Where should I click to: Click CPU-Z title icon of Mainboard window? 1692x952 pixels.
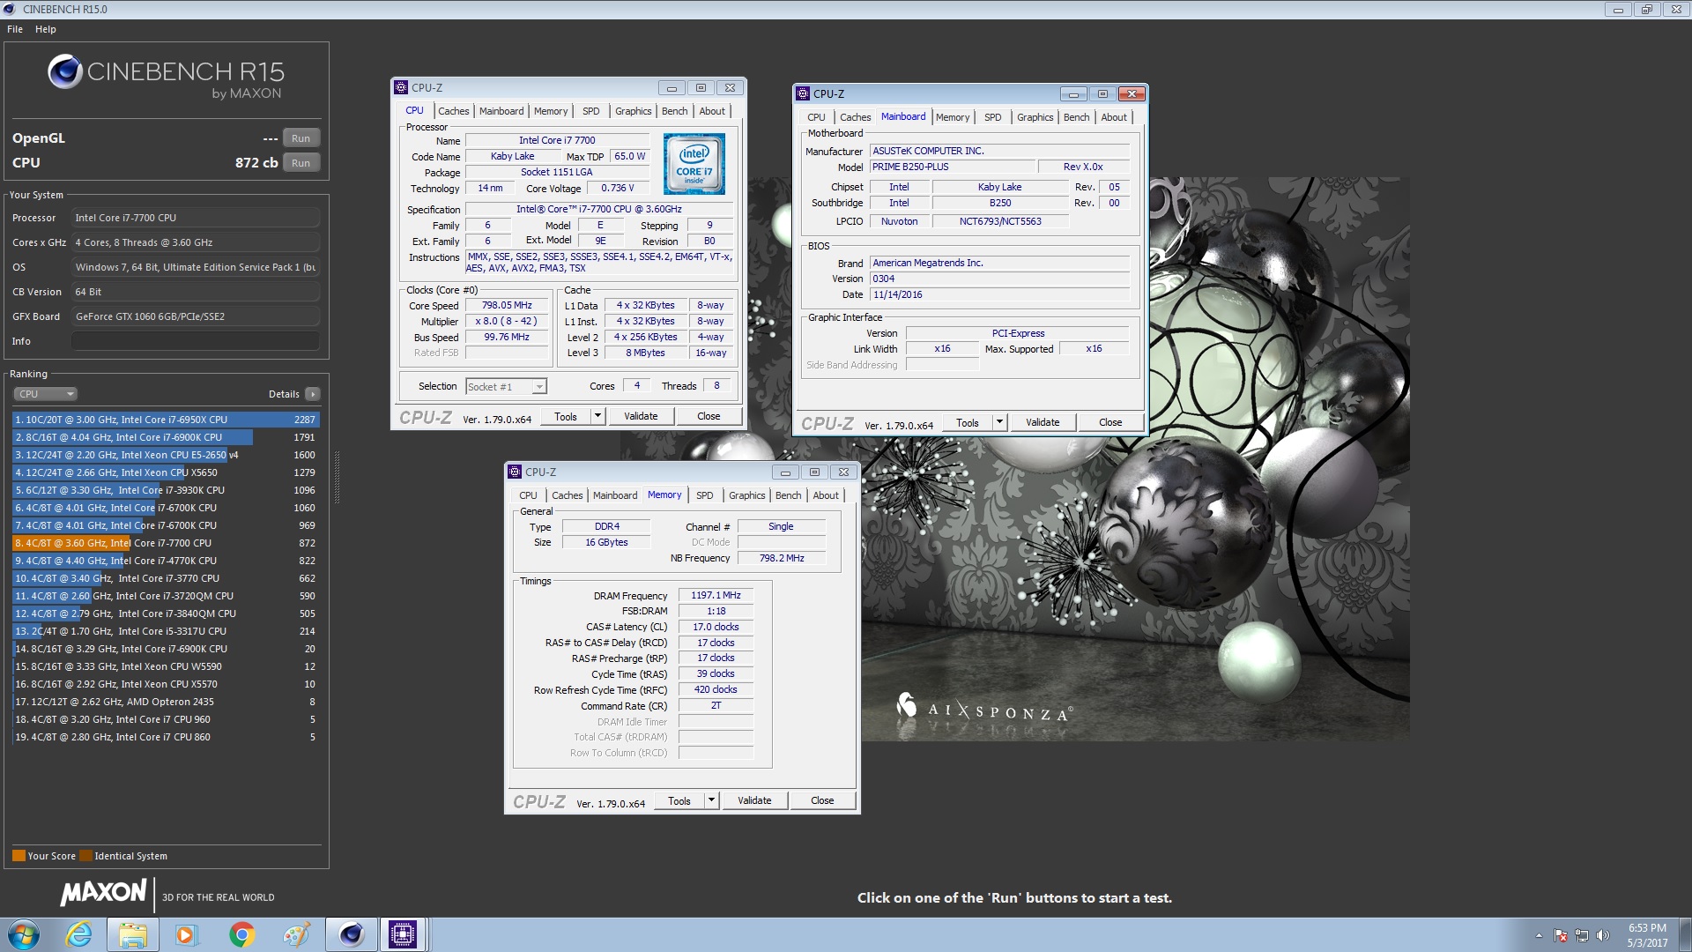803,93
